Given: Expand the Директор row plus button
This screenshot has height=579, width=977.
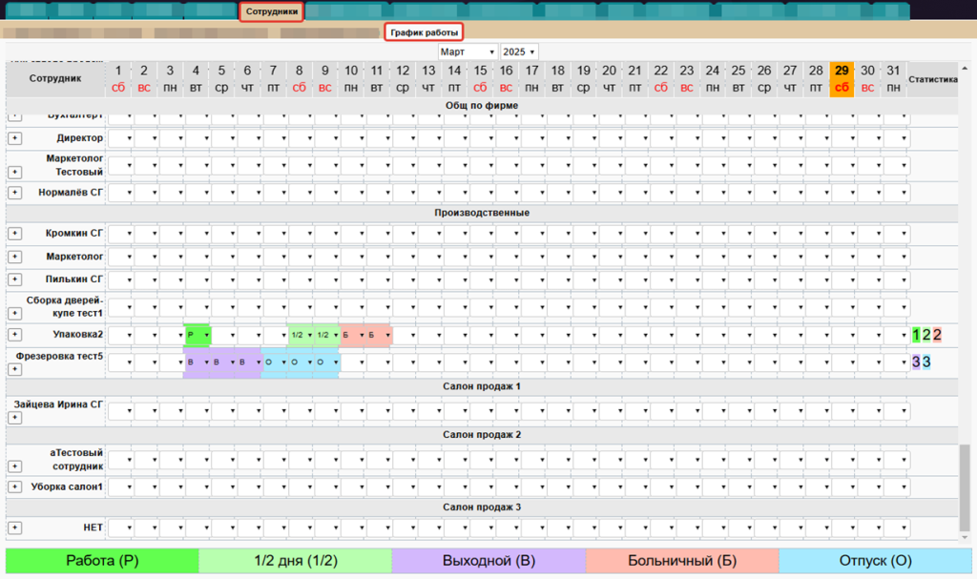Looking at the screenshot, I should (x=14, y=139).
